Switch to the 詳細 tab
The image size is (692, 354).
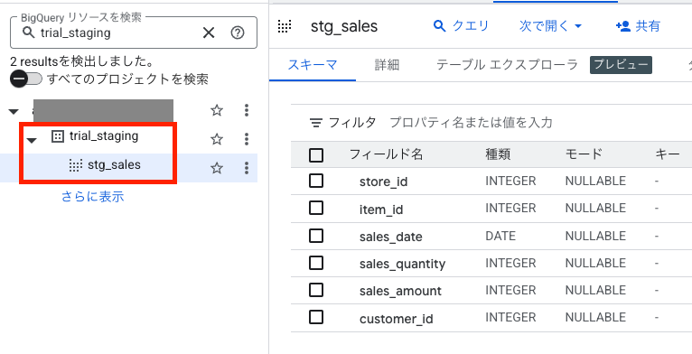coord(387,65)
